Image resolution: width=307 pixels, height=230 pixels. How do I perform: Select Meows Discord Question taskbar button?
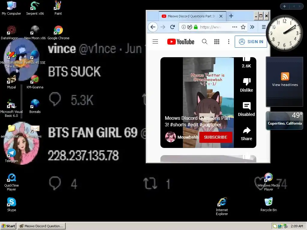42,226
